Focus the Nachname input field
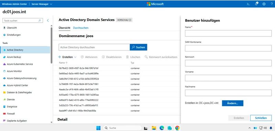This screenshot has width=275, height=131. coord(228,93)
